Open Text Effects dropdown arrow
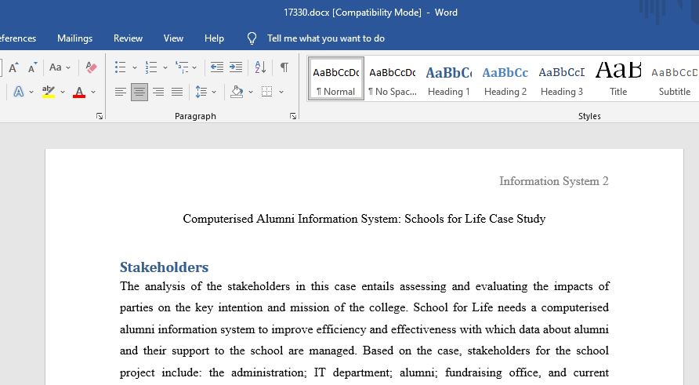This screenshot has width=699, height=385. (x=31, y=93)
